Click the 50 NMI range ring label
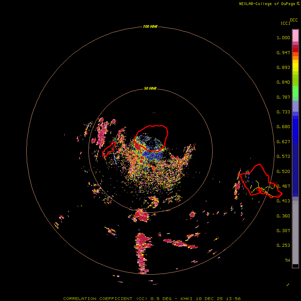Image resolution: width=301 pixels, height=301 pixels. point(150,89)
